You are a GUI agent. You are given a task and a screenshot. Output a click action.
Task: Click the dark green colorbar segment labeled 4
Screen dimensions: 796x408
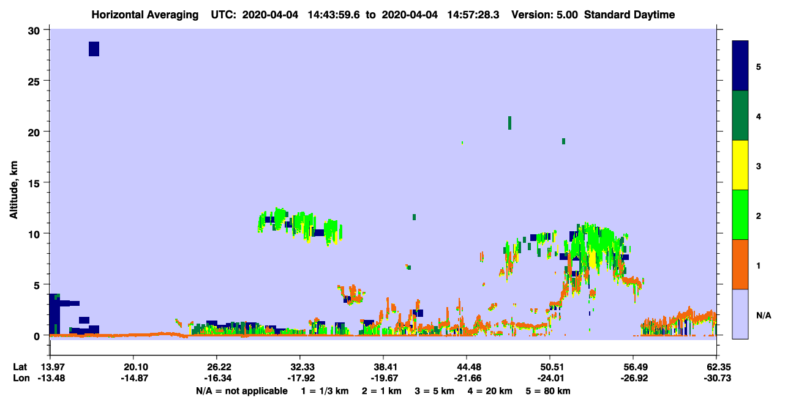tap(740, 116)
